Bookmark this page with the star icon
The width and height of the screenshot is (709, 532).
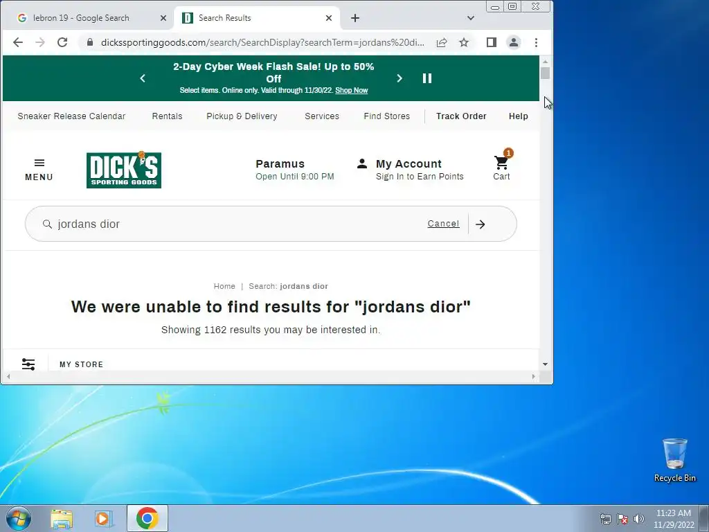pyautogui.click(x=464, y=42)
